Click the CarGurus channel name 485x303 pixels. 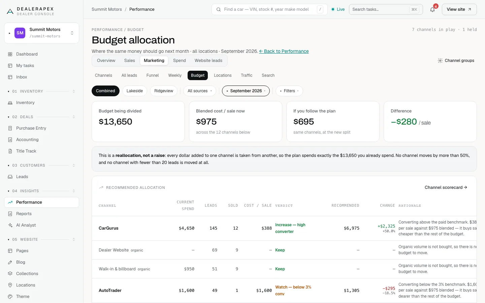(108, 228)
